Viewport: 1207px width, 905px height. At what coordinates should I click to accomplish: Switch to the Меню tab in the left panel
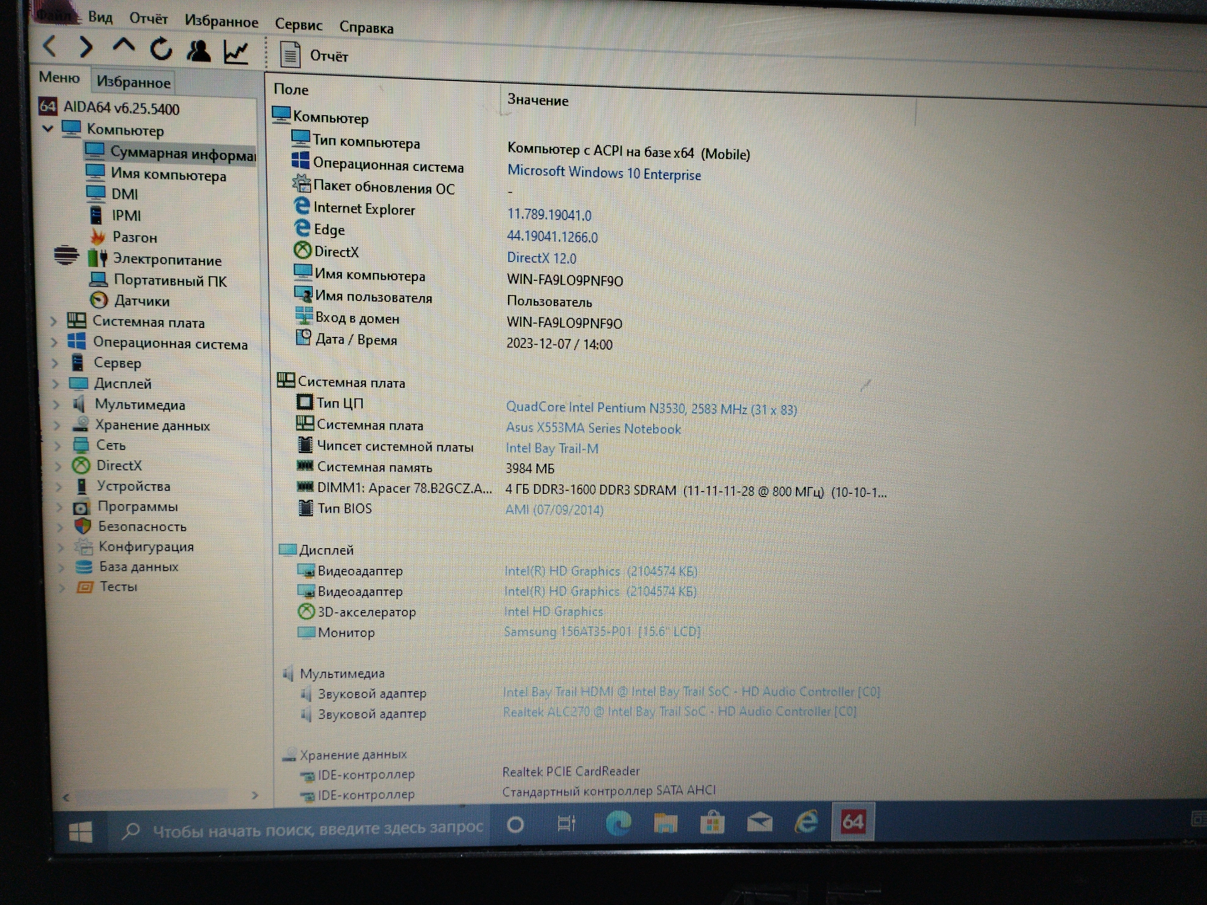tap(59, 77)
